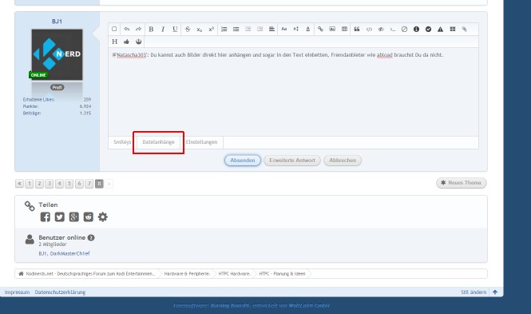Go to page 7 of thread
This screenshot has width=531, height=314.
(89, 184)
